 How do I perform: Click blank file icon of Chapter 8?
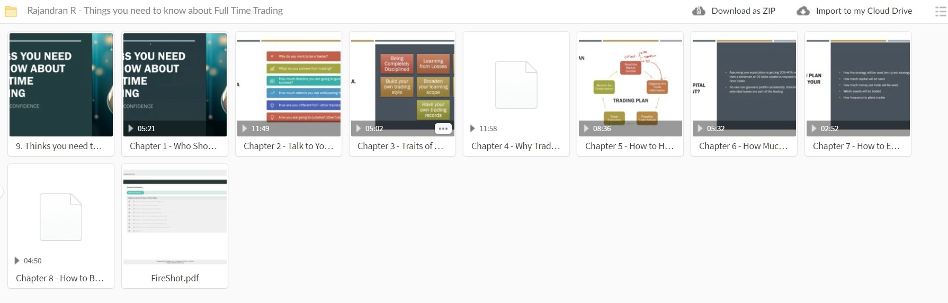pyautogui.click(x=61, y=217)
